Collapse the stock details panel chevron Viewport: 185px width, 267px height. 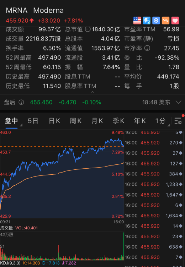click(92, 92)
